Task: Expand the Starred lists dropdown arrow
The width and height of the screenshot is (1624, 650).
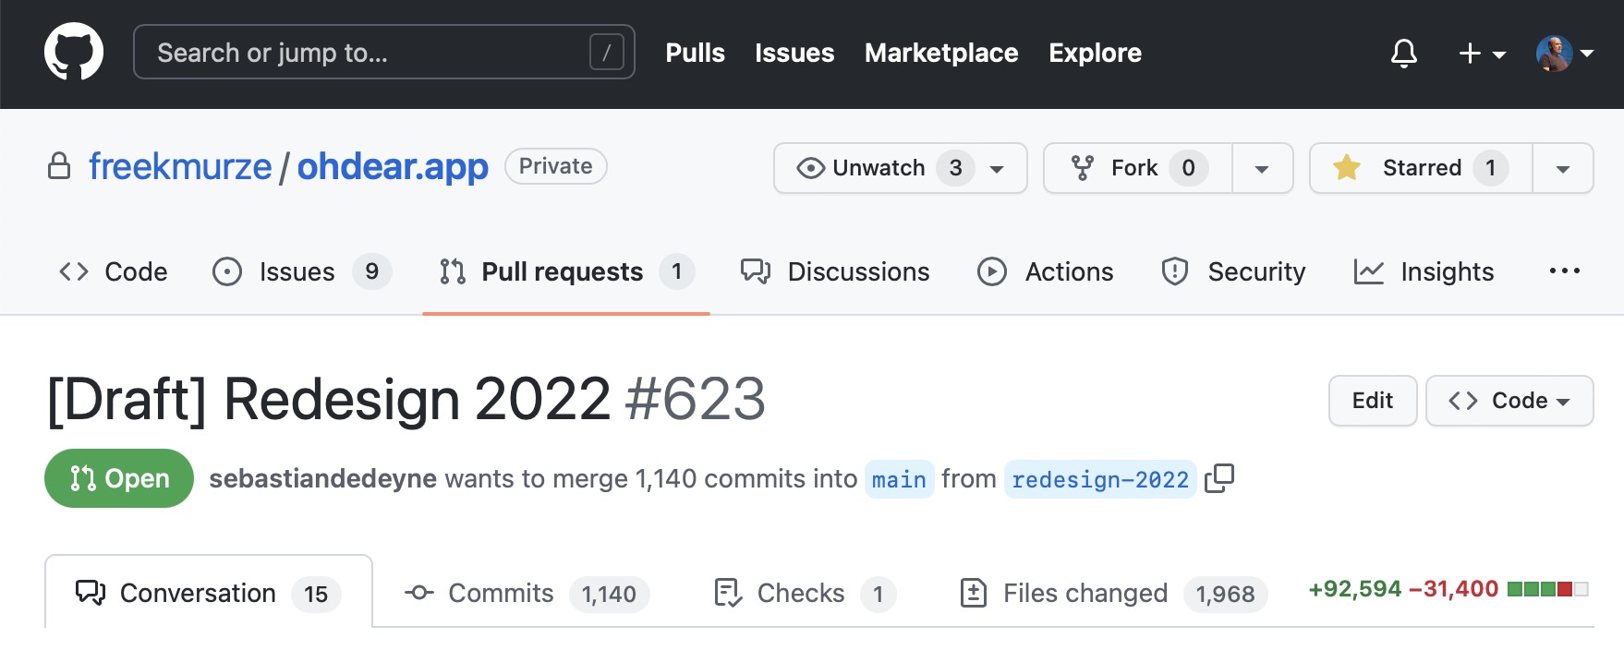Action: 1563,168
